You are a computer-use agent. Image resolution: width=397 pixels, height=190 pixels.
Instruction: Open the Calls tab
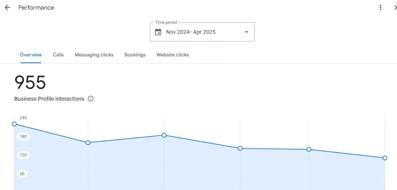pos(58,55)
